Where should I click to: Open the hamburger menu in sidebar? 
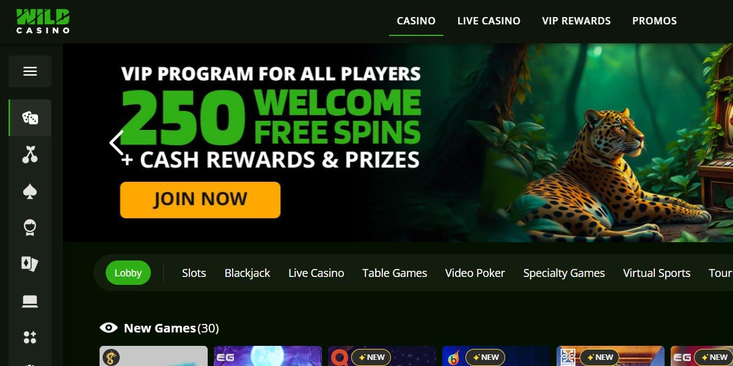(x=30, y=71)
